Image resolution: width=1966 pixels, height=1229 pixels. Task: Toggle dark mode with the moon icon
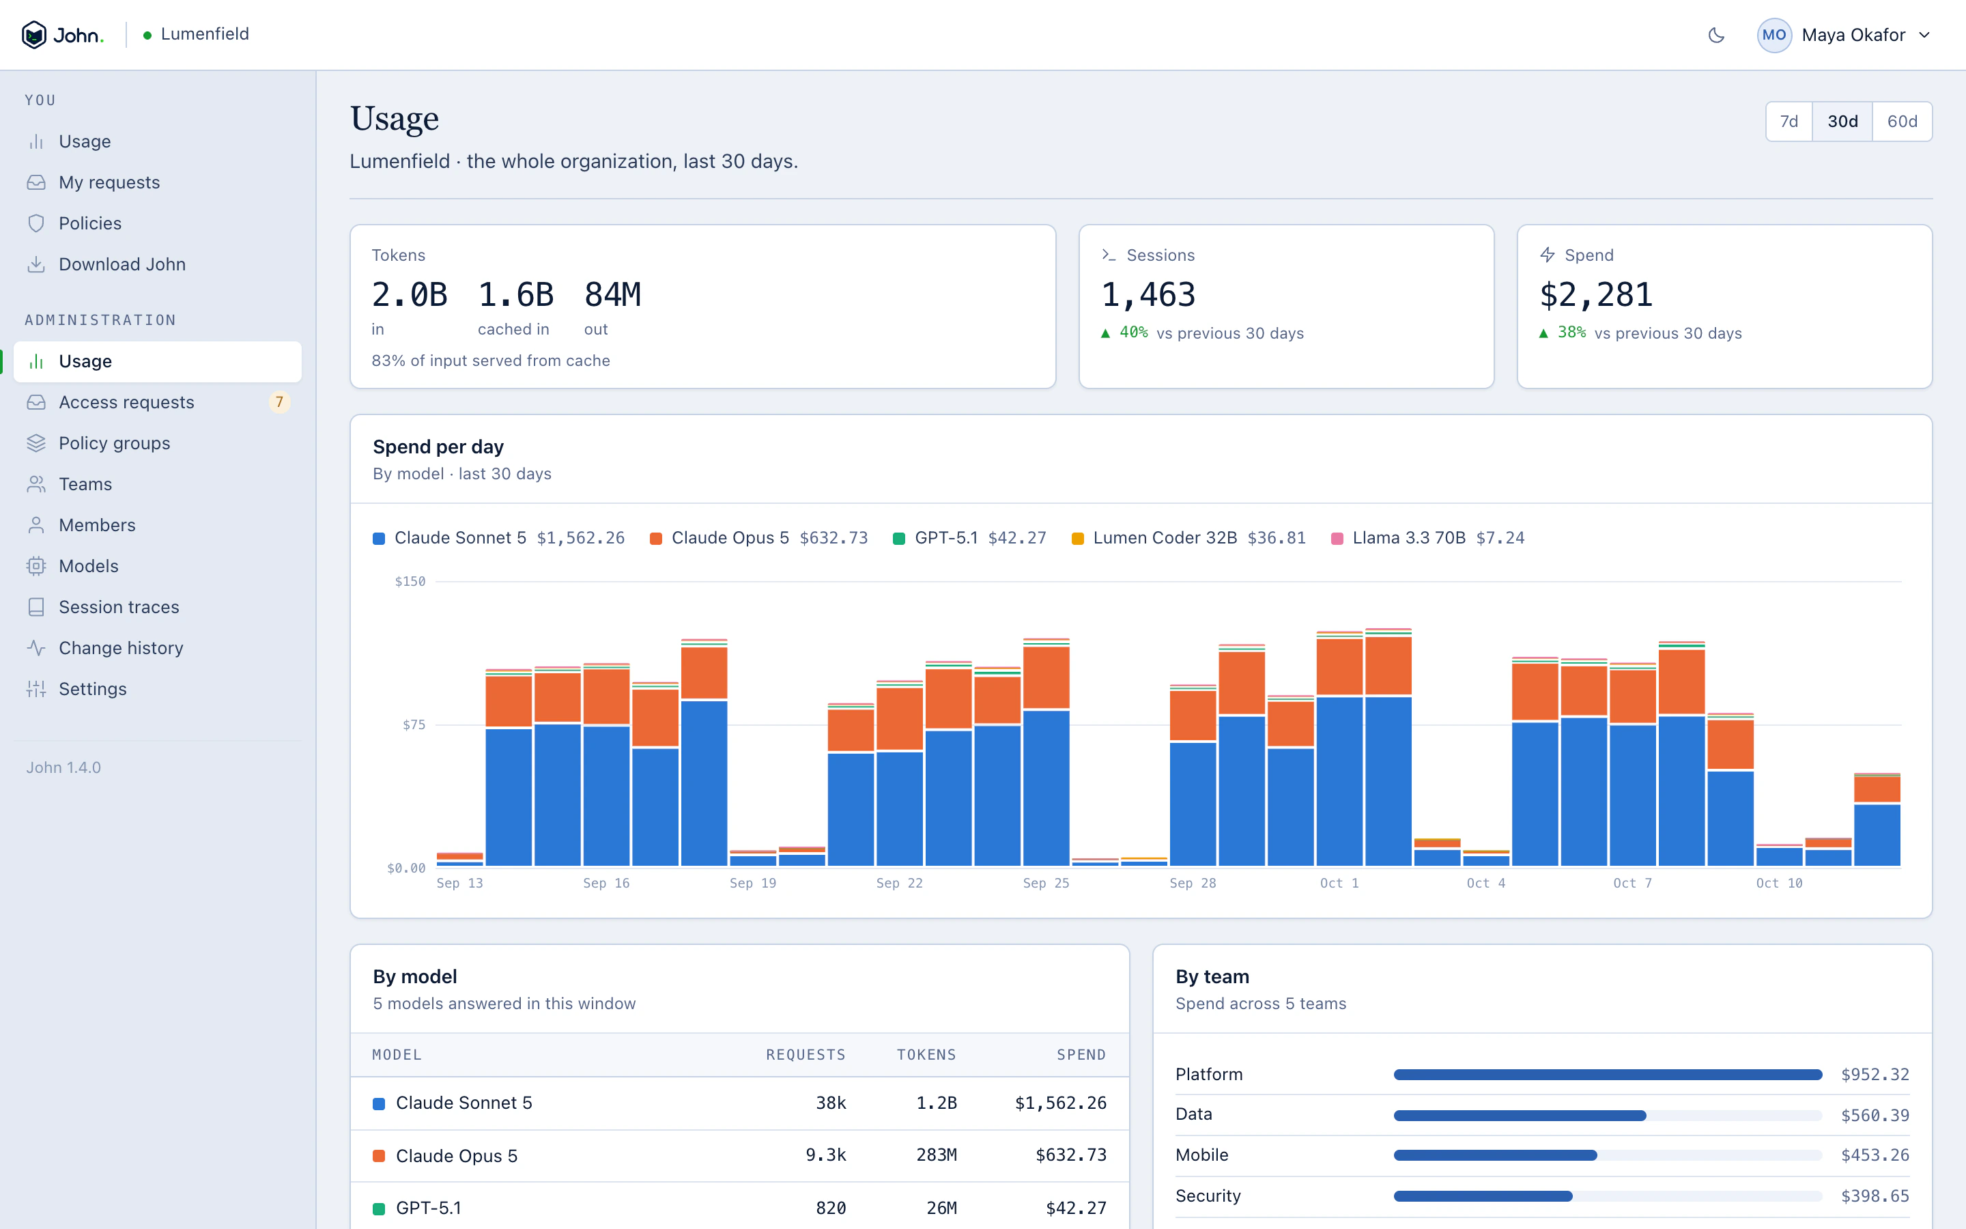1715,35
